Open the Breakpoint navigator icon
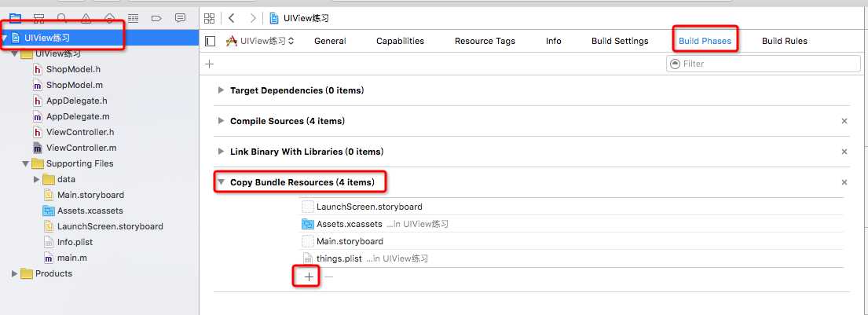The image size is (868, 315). pos(156,18)
